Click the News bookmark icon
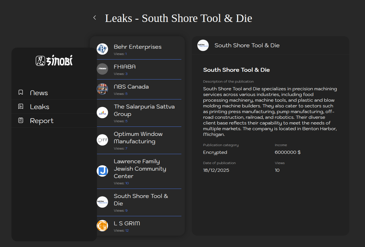The height and width of the screenshot is (247, 365). click(x=21, y=92)
